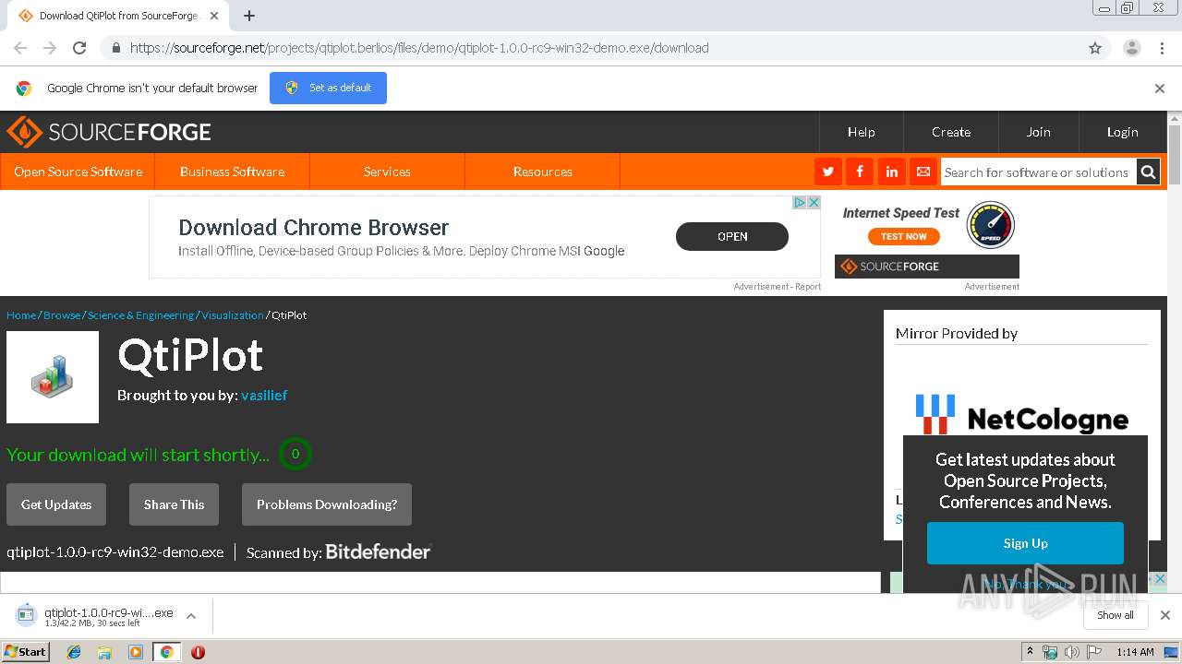Click Share This button
The width and height of the screenshot is (1182, 664).
174,504
